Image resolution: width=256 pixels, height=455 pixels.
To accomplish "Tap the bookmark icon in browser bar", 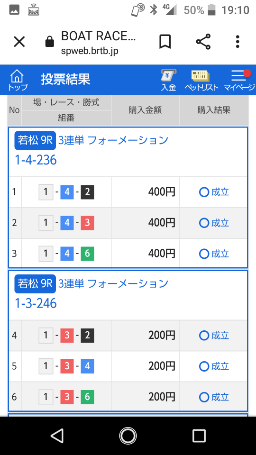I will [x=165, y=42].
